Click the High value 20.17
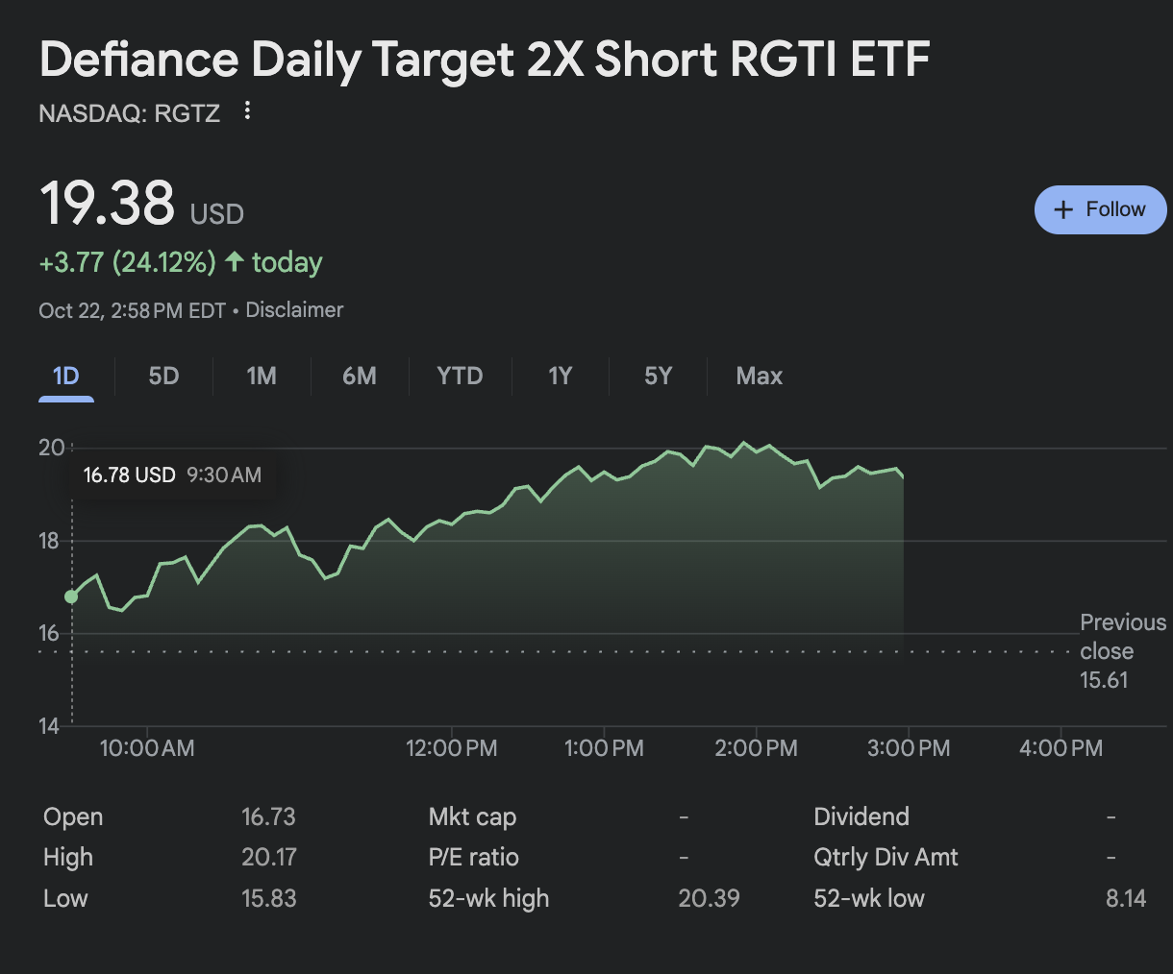The height and width of the screenshot is (974, 1173). click(268, 857)
